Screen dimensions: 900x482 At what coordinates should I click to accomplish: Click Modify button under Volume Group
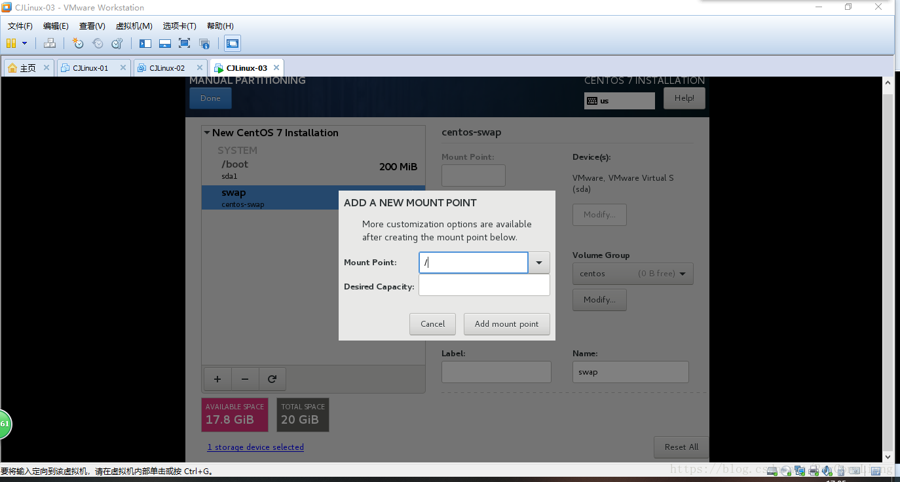(599, 300)
